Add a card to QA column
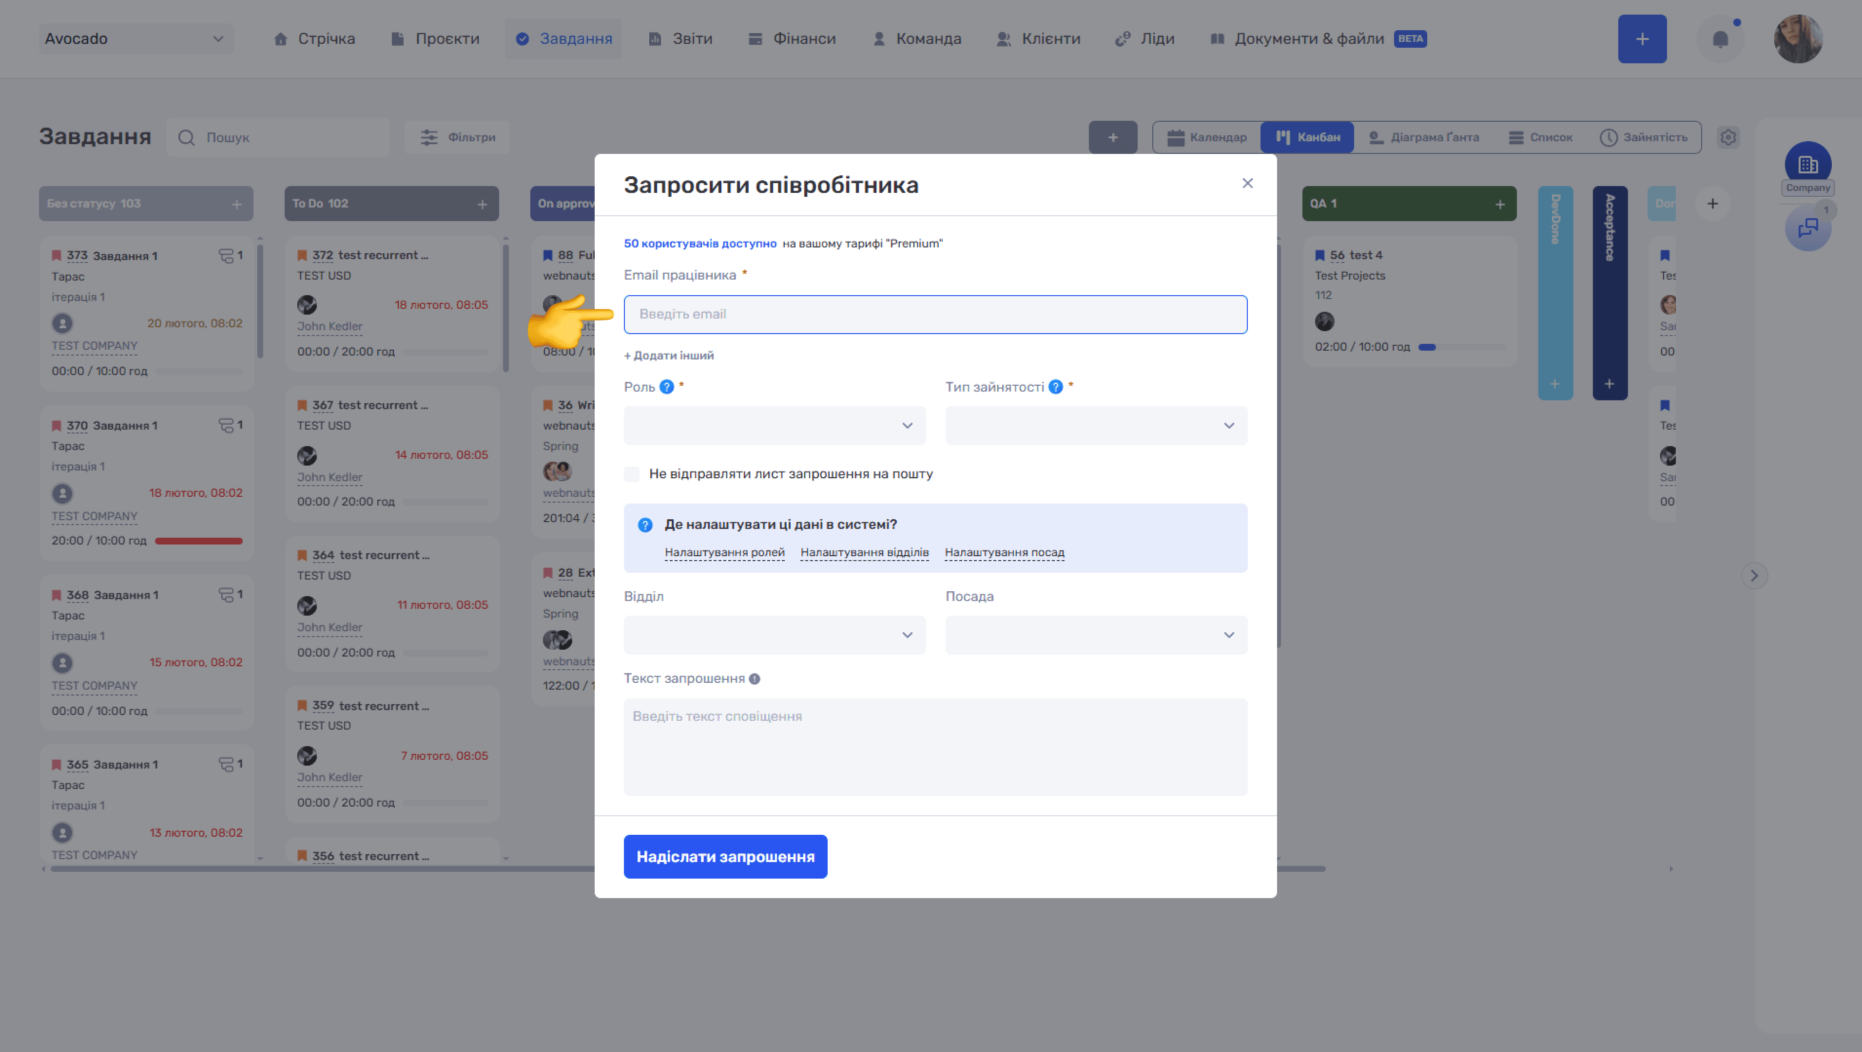Screen dimensions: 1862x1052 [1500, 205]
